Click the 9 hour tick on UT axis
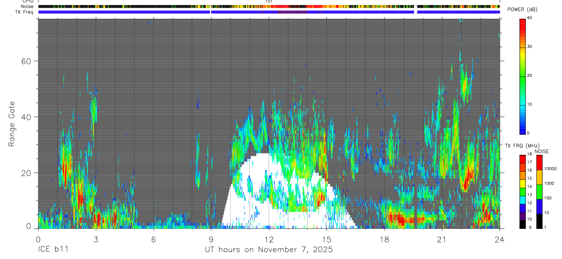562x259 pixels. (211, 239)
